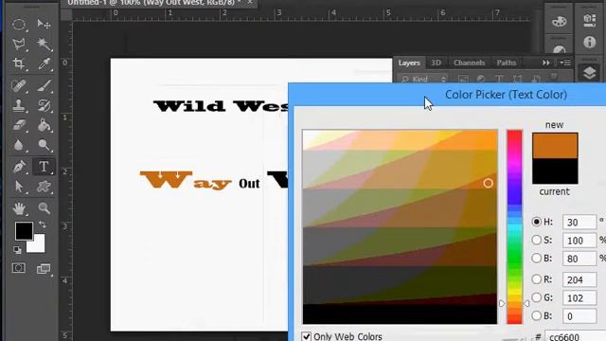Select the G green radio button
This screenshot has width=606, height=341.
click(x=536, y=297)
